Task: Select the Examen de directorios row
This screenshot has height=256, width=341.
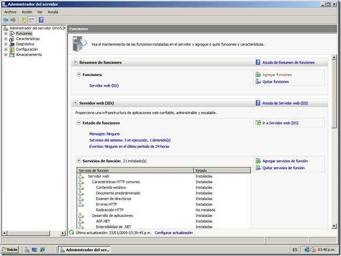Action: (x=164, y=199)
